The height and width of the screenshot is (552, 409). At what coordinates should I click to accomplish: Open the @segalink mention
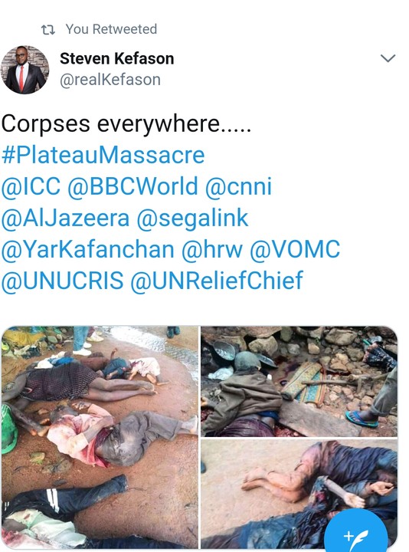[x=192, y=218]
